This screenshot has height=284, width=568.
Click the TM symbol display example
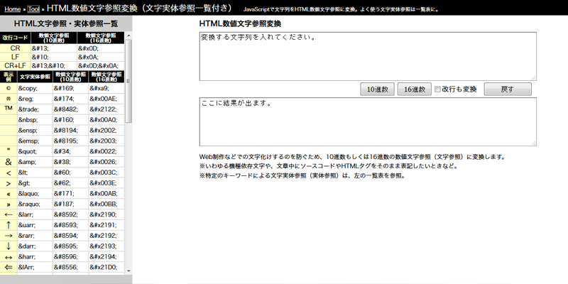coord(9,108)
